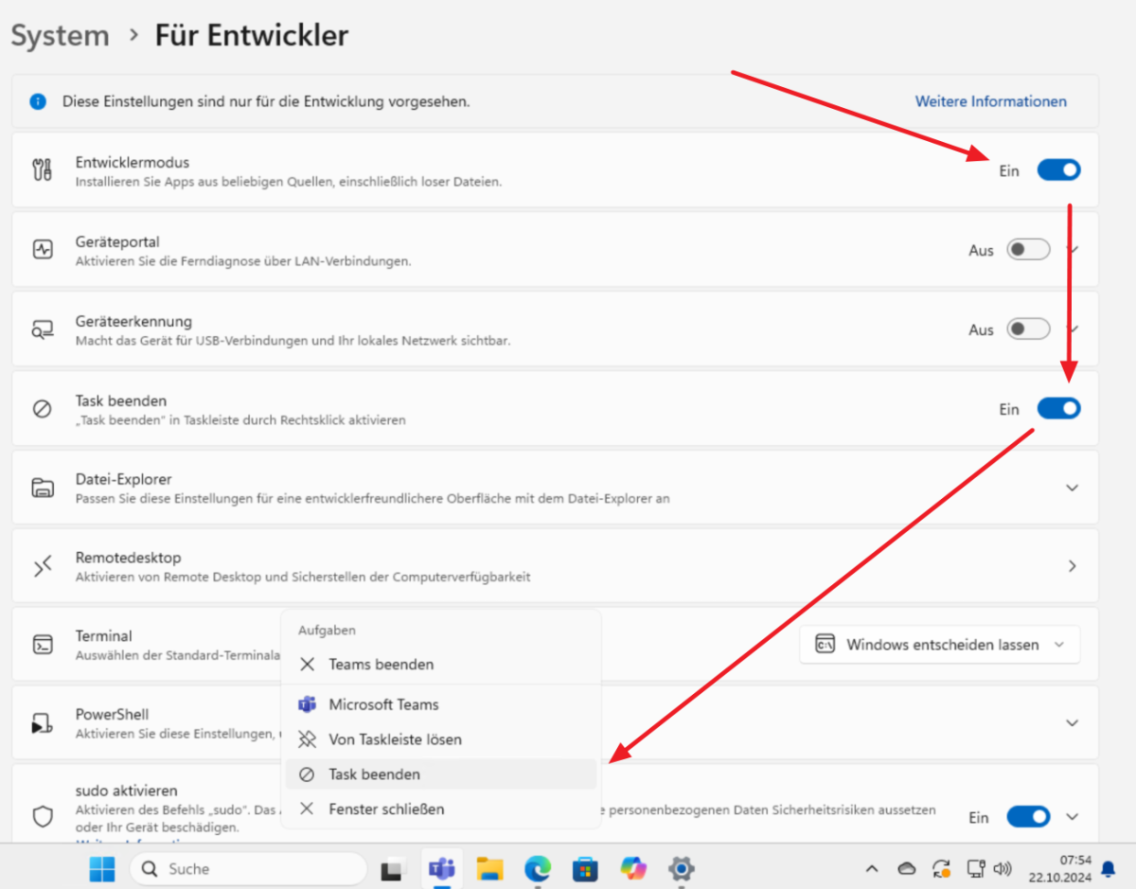Click the taskbar clock and date
Viewport: 1136px width, 889px height.
click(1060, 869)
